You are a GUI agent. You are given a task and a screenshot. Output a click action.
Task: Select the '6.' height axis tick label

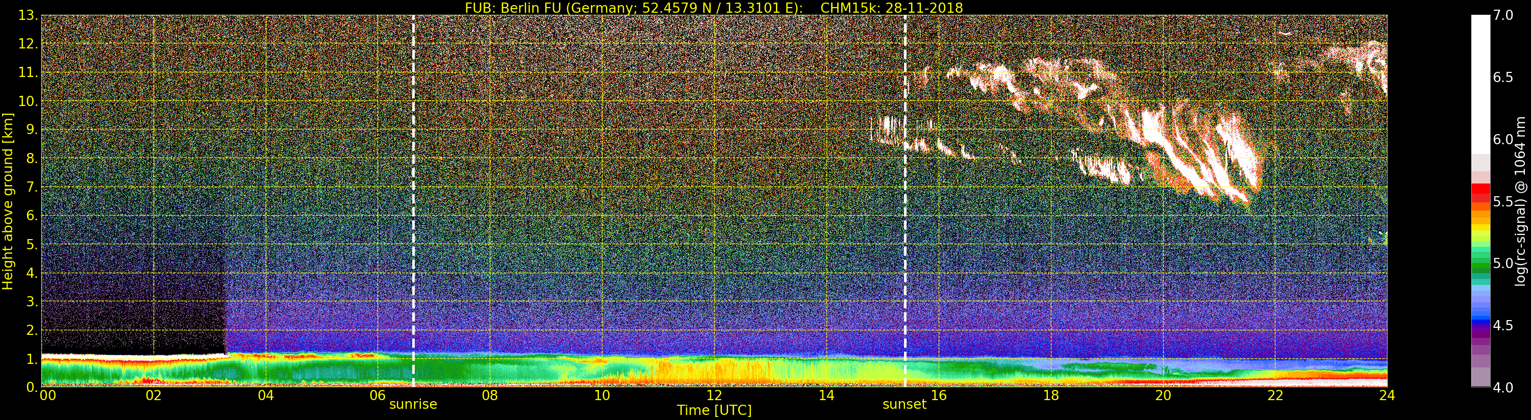(32, 216)
